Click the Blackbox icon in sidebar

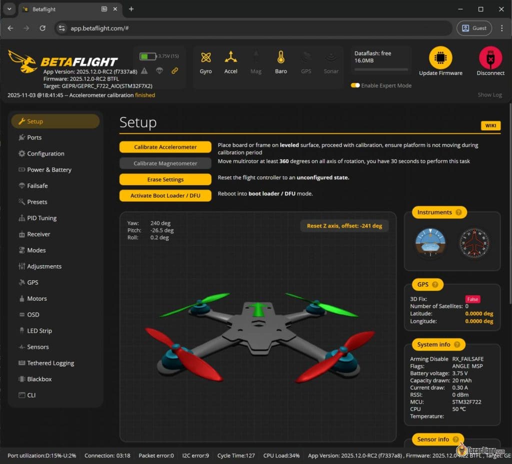tap(22, 379)
